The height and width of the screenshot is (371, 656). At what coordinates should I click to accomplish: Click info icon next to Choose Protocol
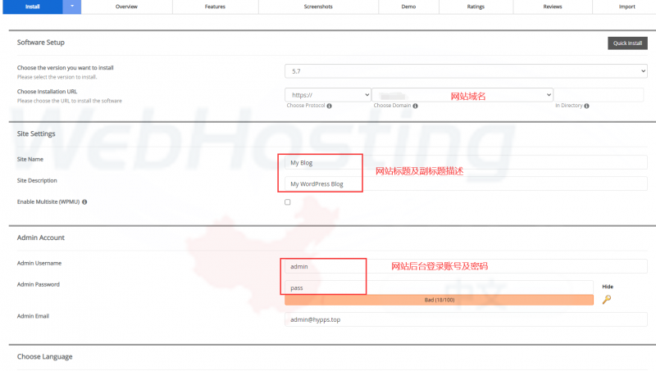point(329,106)
